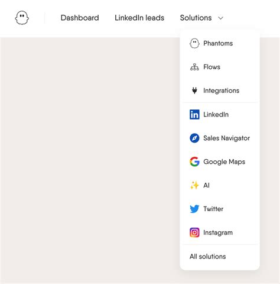Open the LinkedIn leads tab
Image resolution: width=280 pixels, height=284 pixels.
139,18
